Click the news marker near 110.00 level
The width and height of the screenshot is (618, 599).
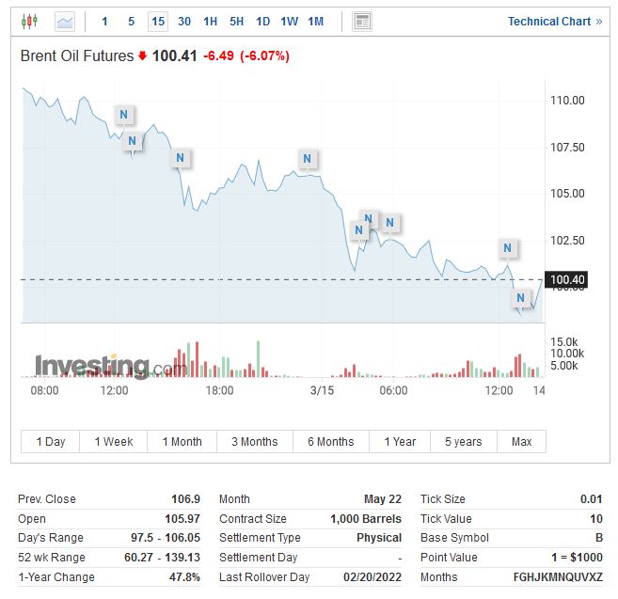tap(123, 115)
